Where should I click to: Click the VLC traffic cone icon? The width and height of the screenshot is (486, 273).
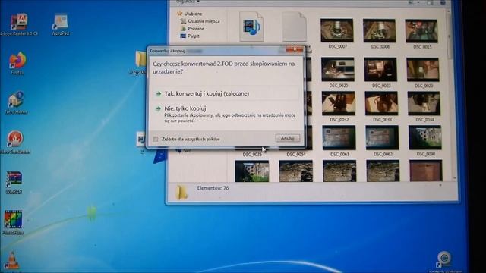[x=11, y=261]
